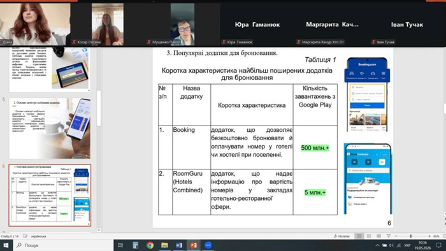Click the spell check status icon
This screenshot has height=251, width=446.
[25, 236]
